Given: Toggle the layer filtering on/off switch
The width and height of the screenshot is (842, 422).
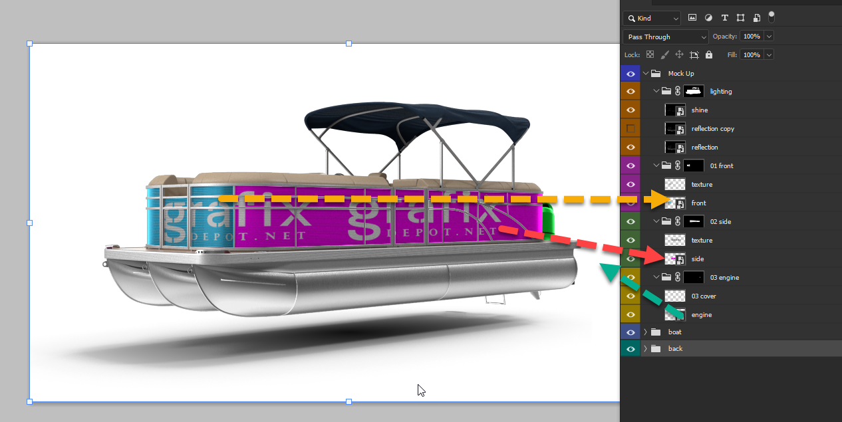Looking at the screenshot, I should (772, 17).
